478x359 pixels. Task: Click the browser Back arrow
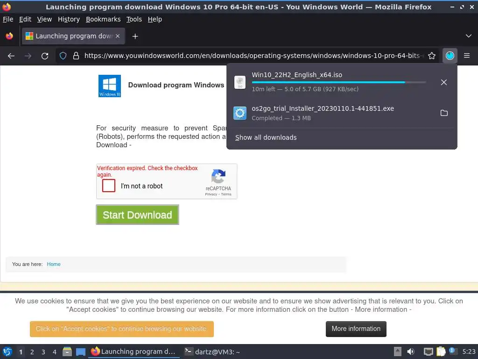click(x=11, y=56)
